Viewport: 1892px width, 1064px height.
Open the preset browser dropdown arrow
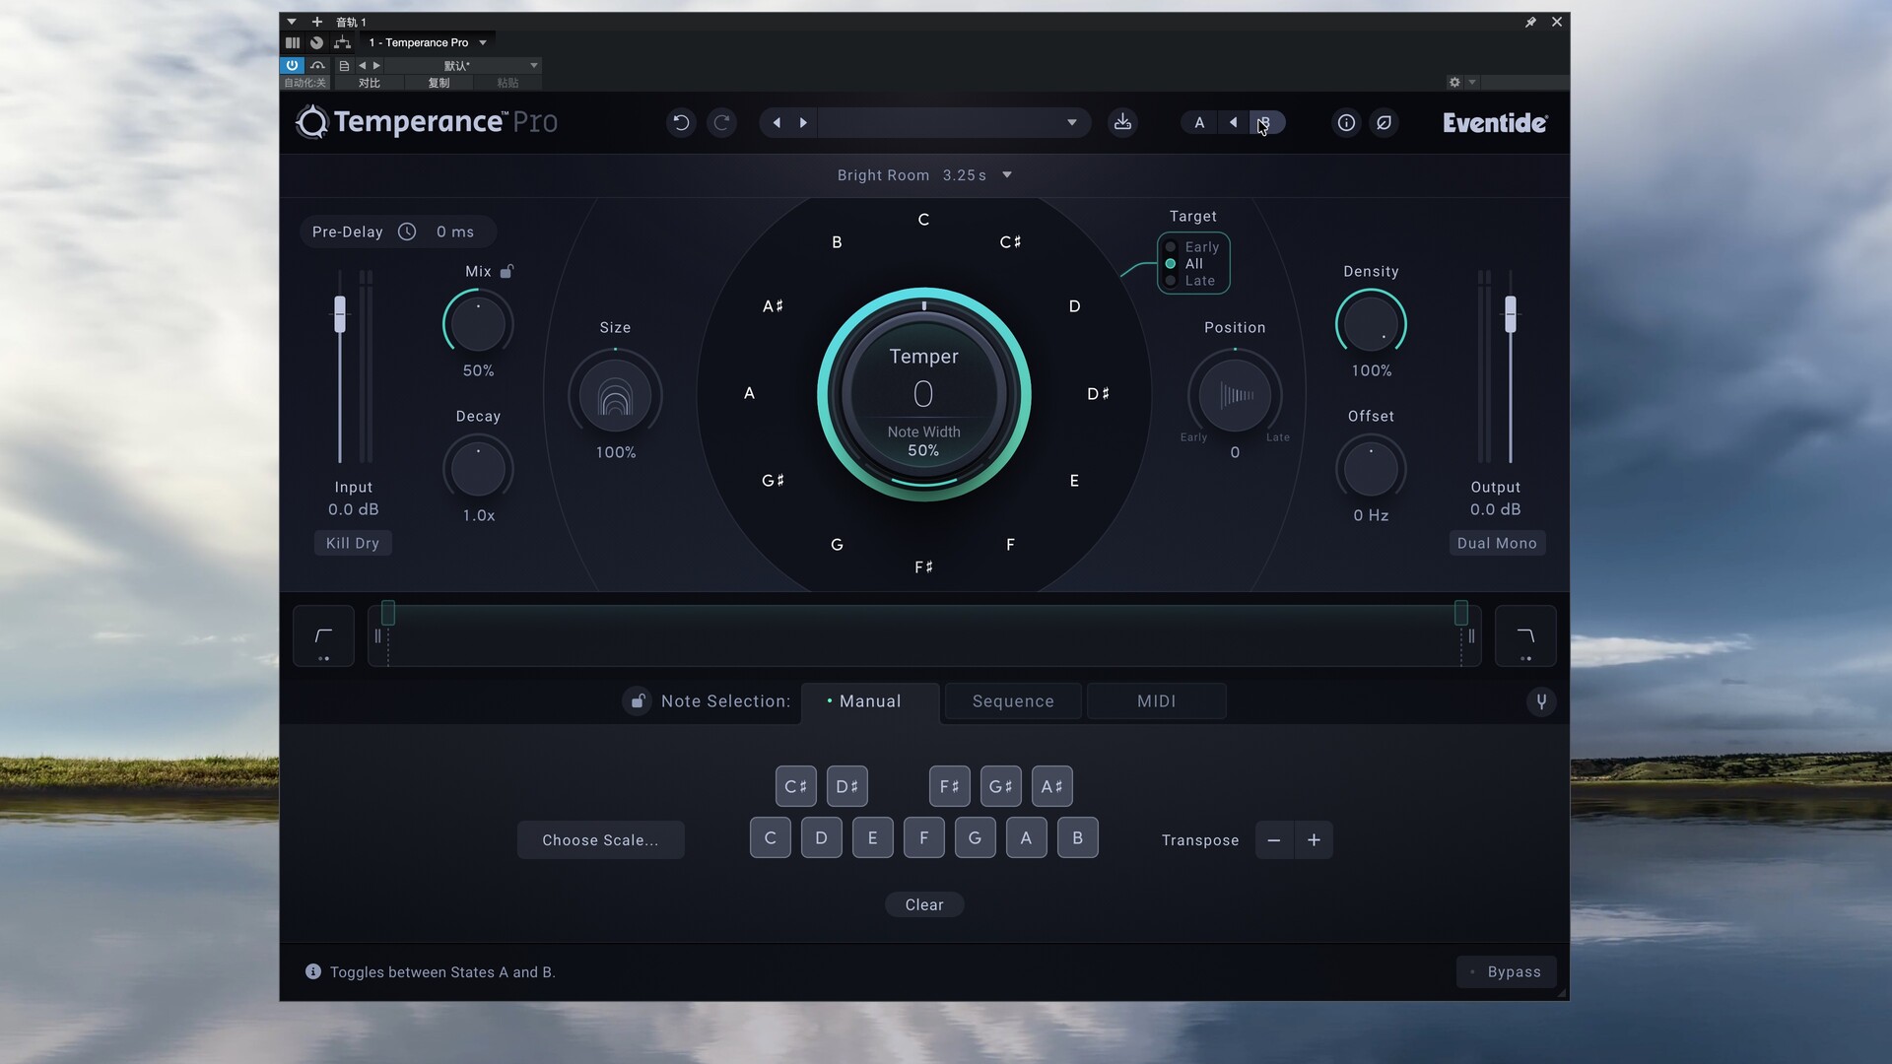(1071, 122)
